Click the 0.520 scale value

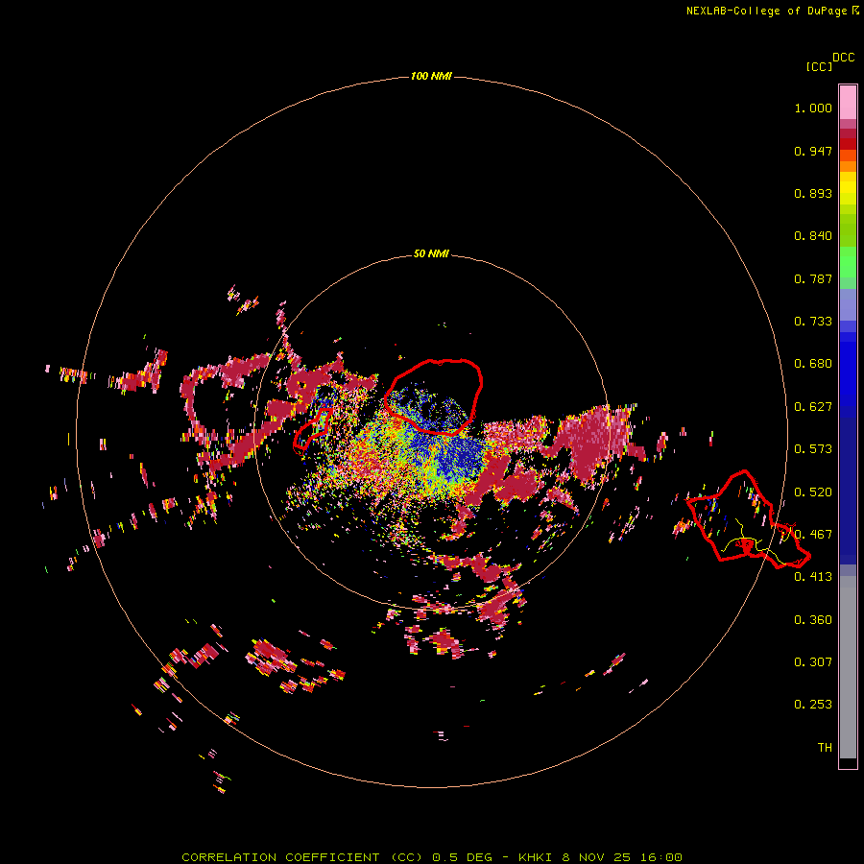(x=813, y=492)
